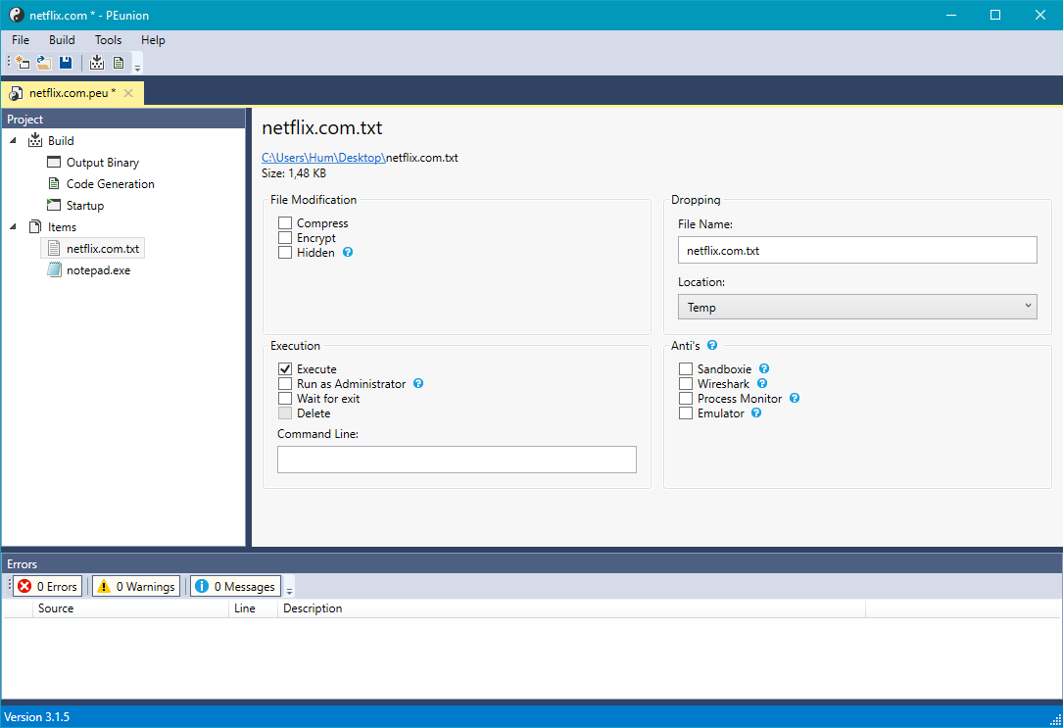Click help icon next to Run as Administrator
1063x728 pixels.
[418, 383]
